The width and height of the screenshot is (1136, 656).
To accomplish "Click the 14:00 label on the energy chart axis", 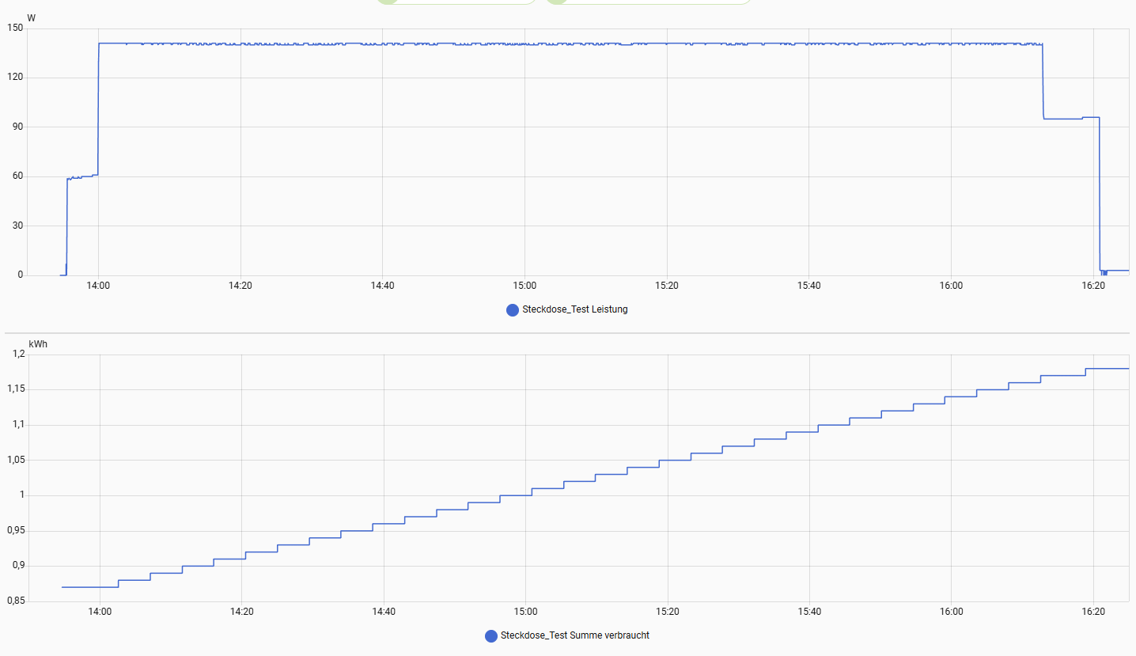I will click(99, 612).
